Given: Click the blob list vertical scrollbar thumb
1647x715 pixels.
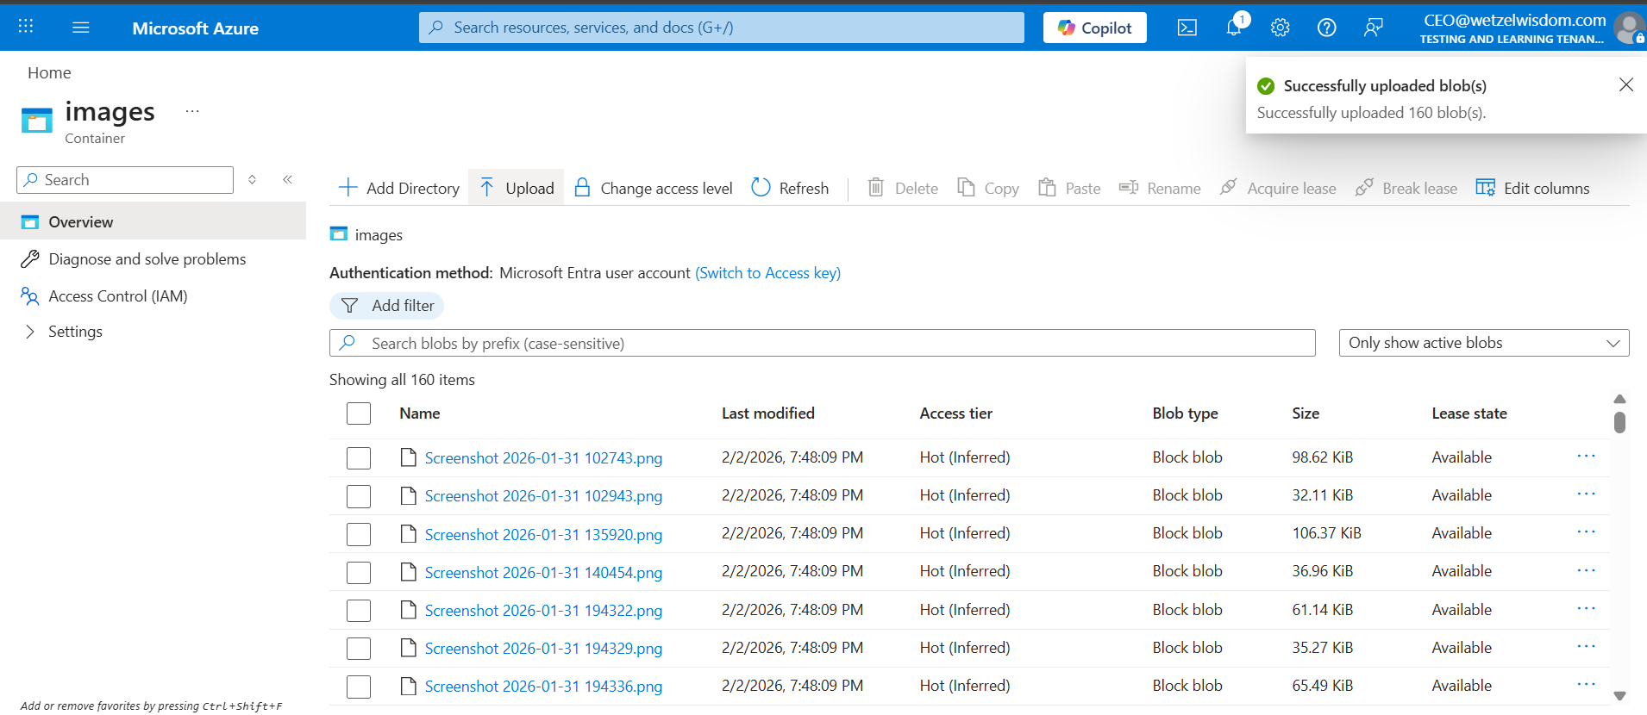Looking at the screenshot, I should pos(1619,422).
